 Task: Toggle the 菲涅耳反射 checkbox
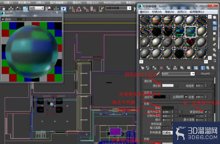point(206,112)
